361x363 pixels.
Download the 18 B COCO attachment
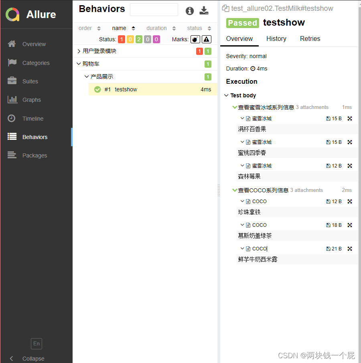coord(334,225)
